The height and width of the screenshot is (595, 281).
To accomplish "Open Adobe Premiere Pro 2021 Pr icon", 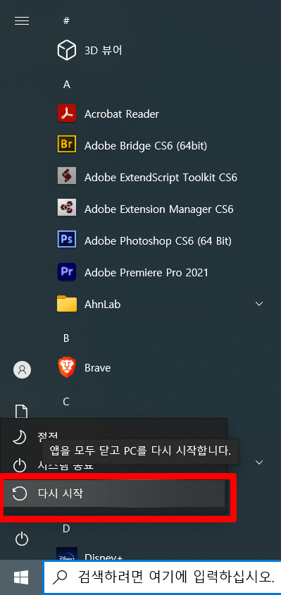I will [67, 271].
